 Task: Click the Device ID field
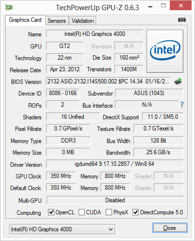tap(63, 93)
